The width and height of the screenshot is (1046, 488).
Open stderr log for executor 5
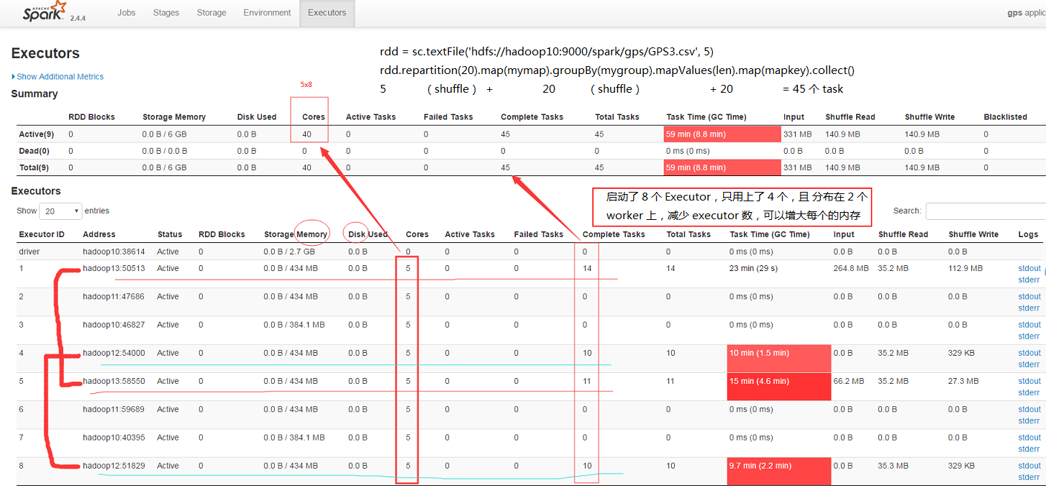click(1029, 392)
